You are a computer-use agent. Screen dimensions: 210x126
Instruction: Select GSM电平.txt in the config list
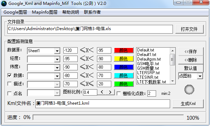(x=148, y=64)
